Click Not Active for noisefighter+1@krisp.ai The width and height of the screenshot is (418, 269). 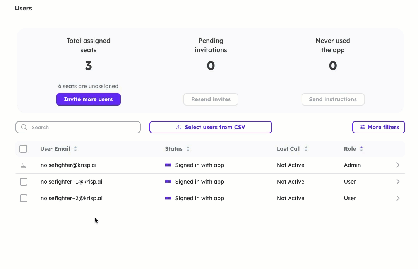coord(291,182)
